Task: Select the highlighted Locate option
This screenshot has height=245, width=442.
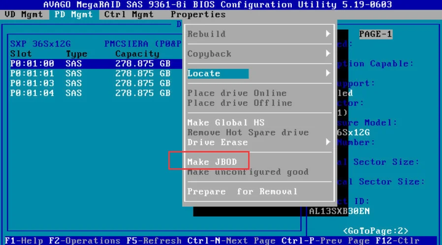Action: (x=218, y=73)
